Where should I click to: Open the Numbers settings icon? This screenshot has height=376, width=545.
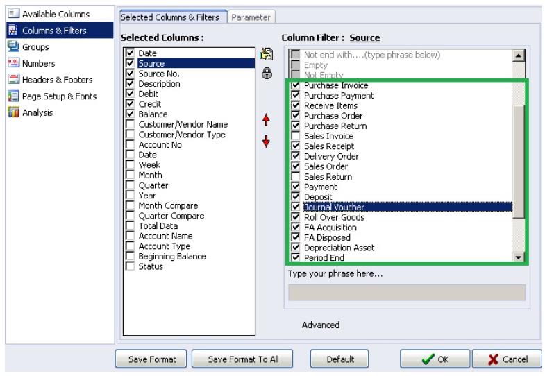[14, 63]
